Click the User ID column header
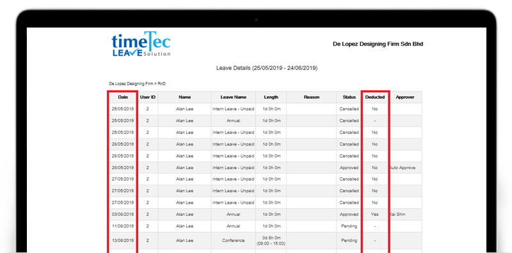Screen dimensions: 512x253 click(148, 97)
